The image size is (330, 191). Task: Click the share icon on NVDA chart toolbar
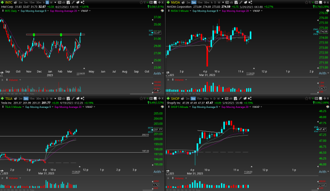[250, 2]
